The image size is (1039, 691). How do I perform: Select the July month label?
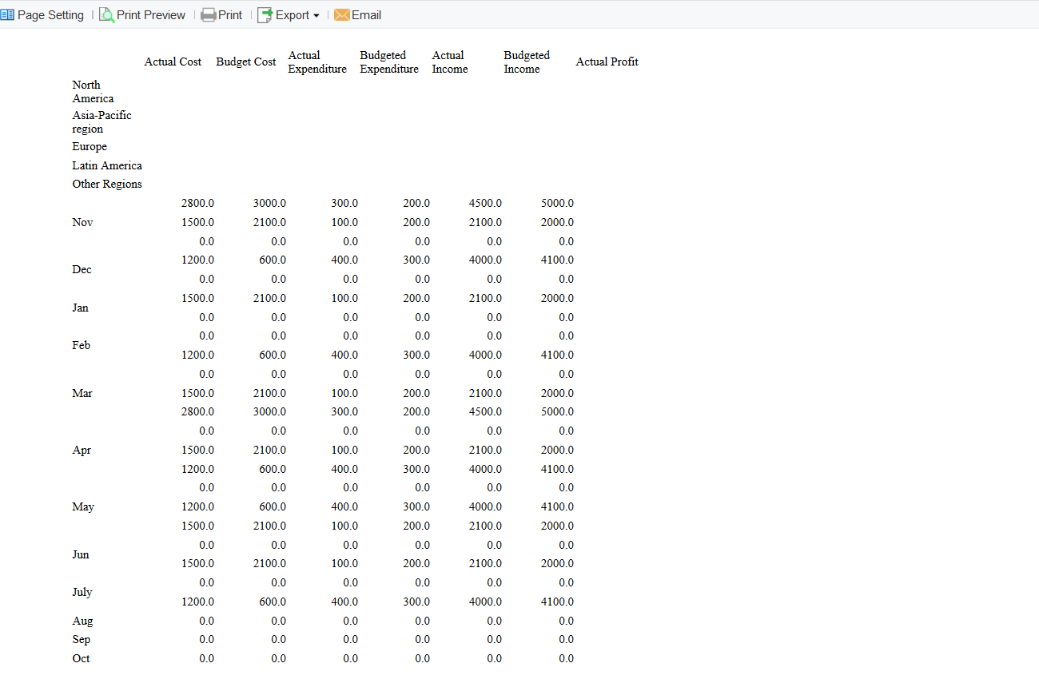(82, 592)
